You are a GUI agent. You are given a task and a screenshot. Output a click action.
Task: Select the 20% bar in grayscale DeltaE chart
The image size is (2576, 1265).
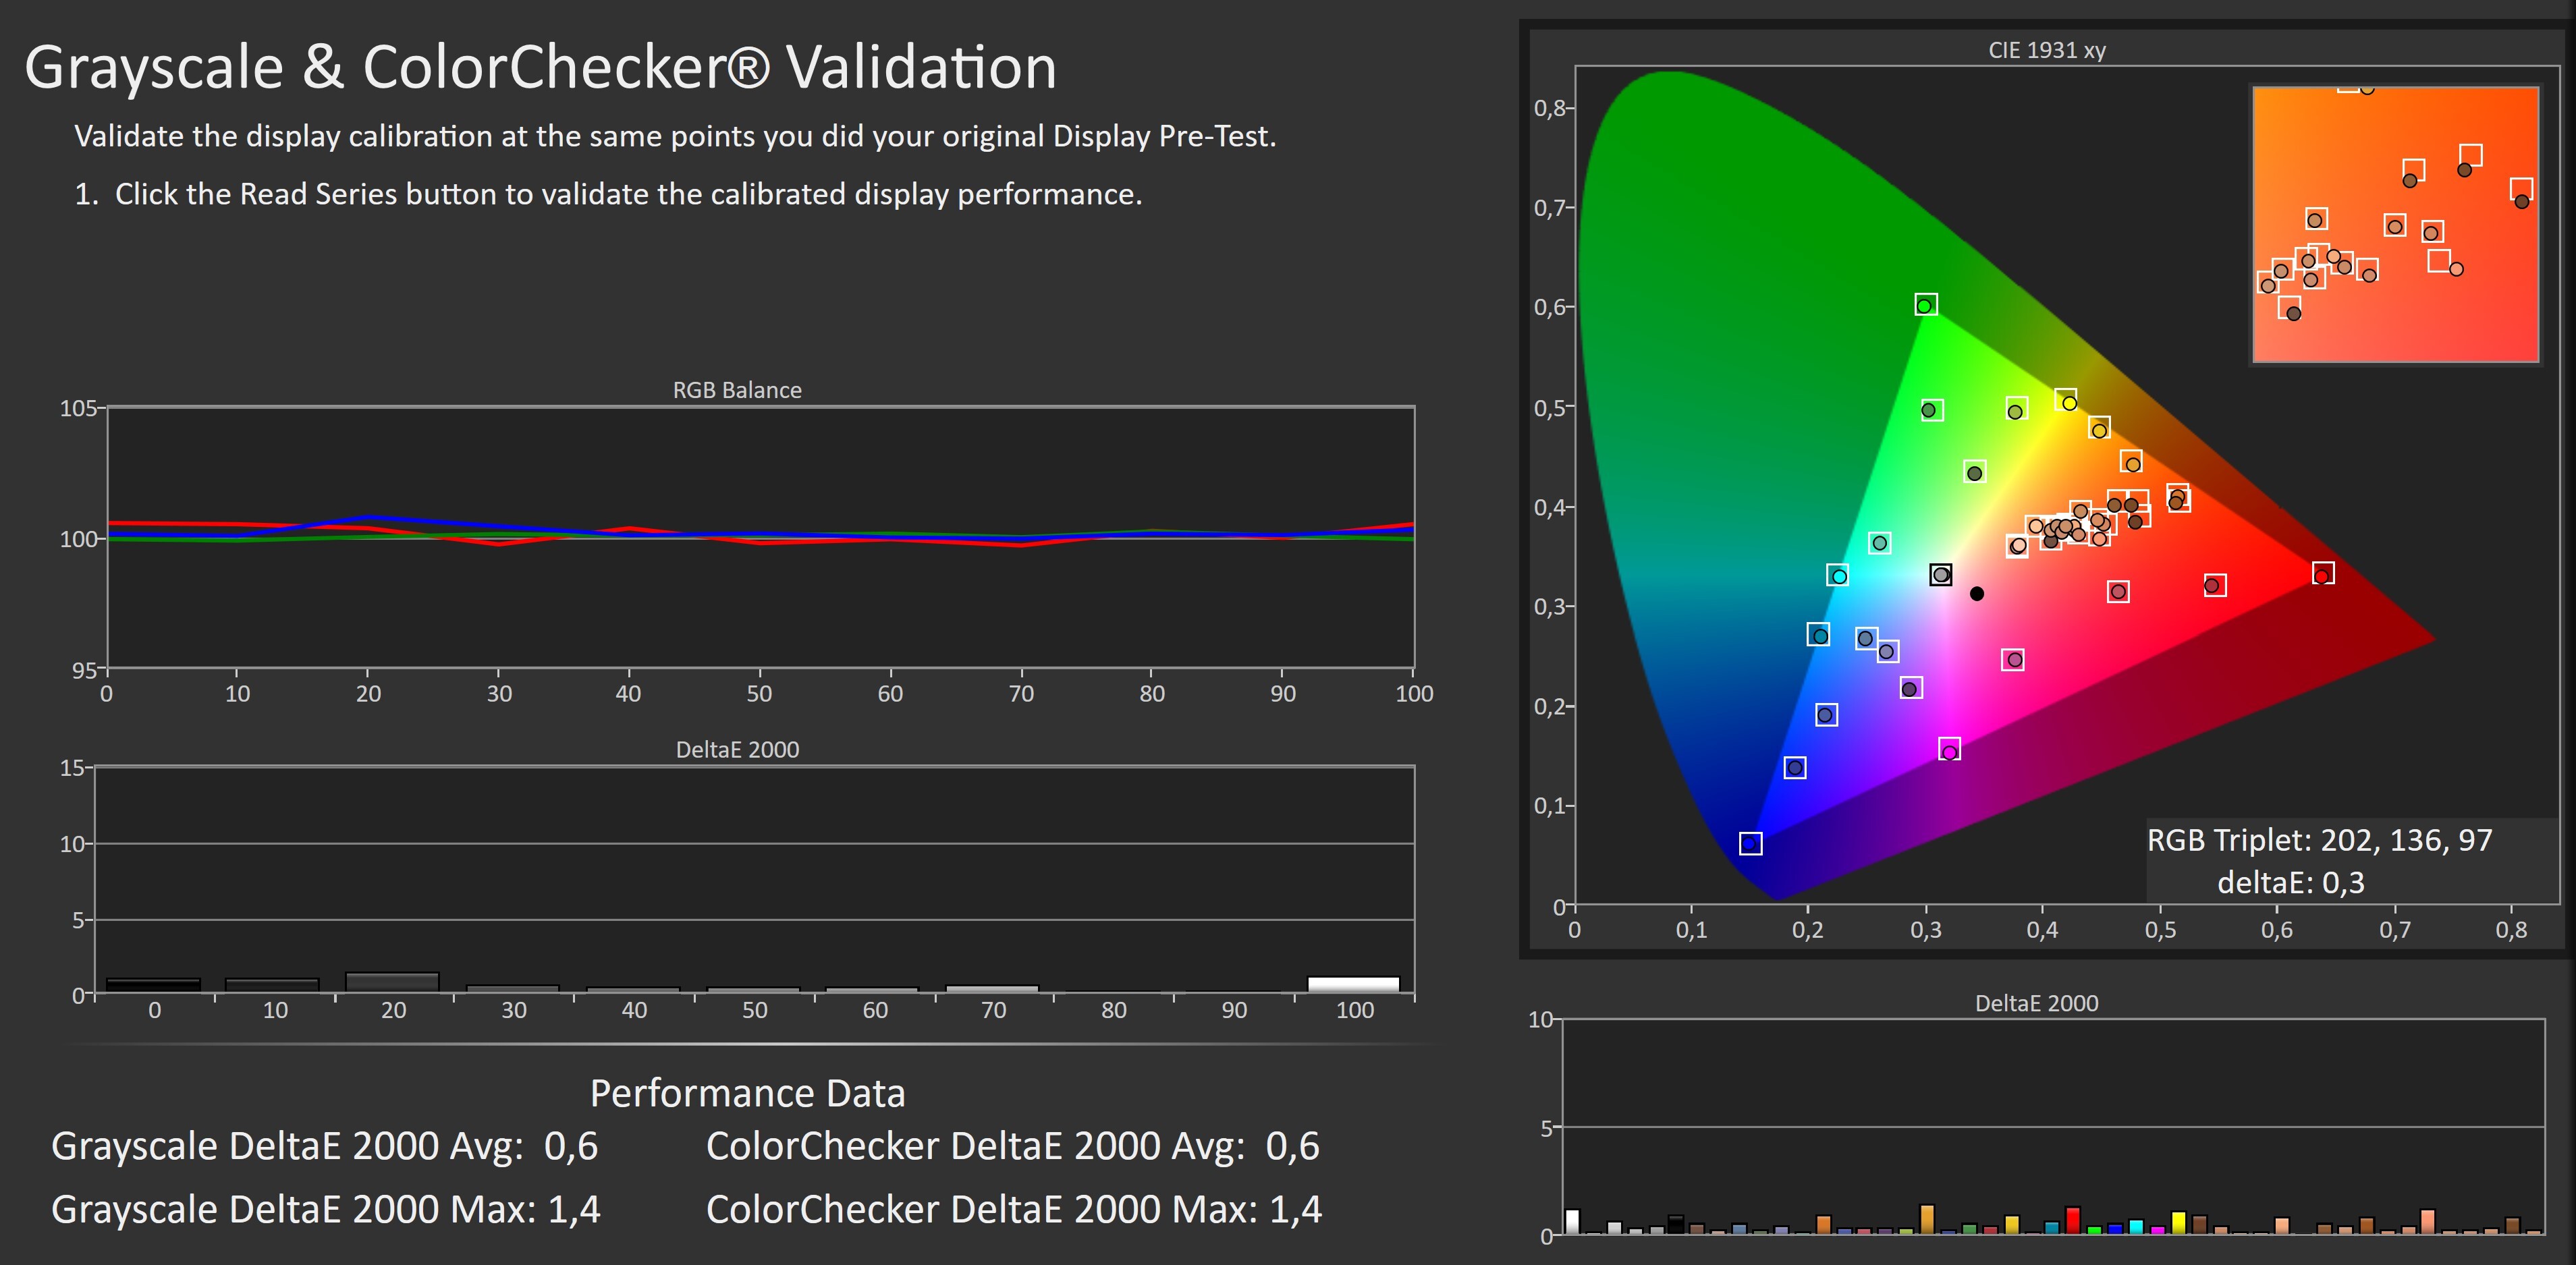point(392,982)
